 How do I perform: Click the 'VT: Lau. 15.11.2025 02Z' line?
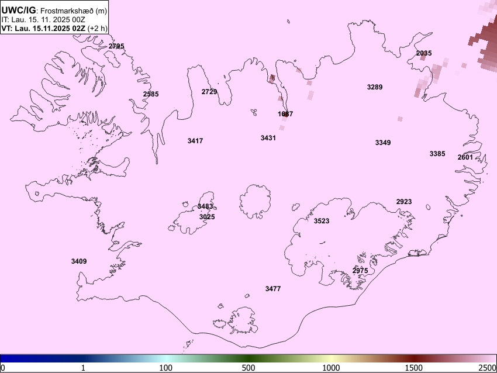click(43, 28)
